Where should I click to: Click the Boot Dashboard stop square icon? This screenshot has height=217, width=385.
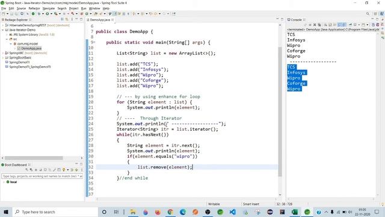coord(35,170)
